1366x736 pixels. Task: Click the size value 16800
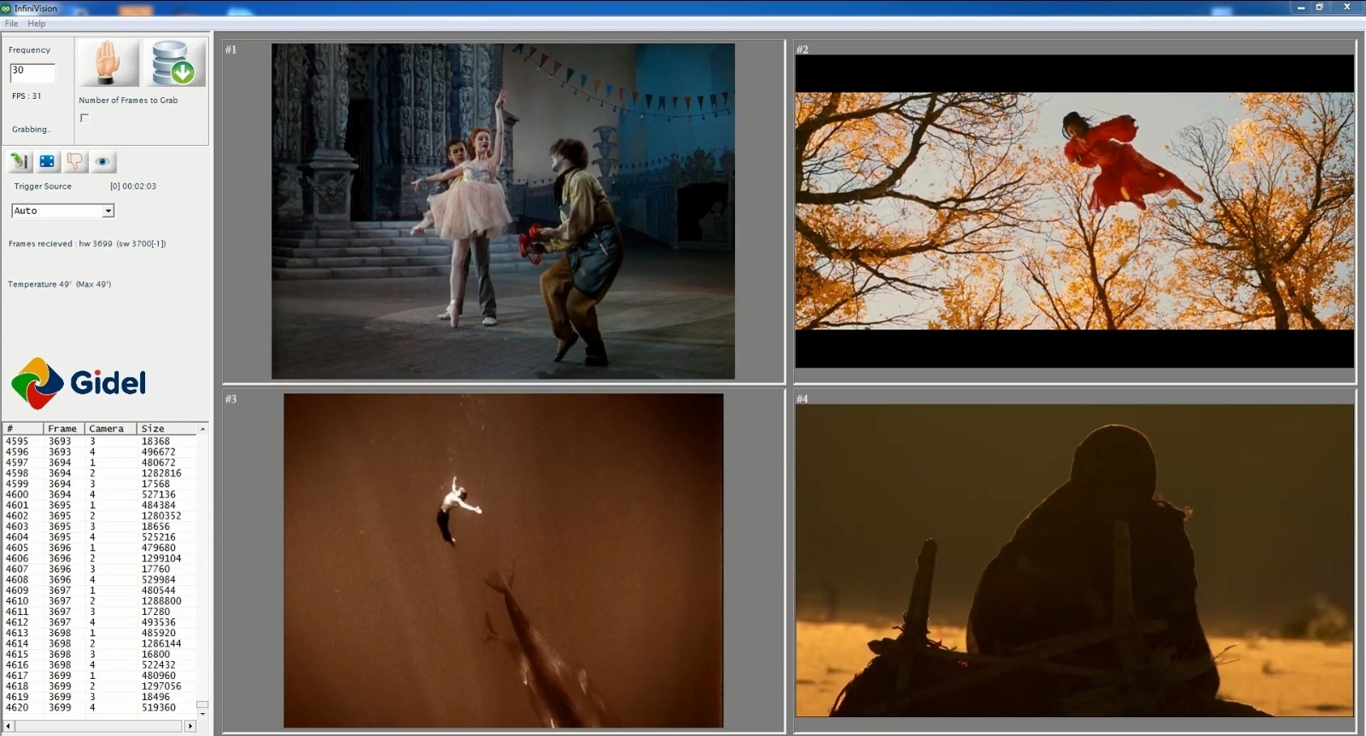(x=155, y=654)
